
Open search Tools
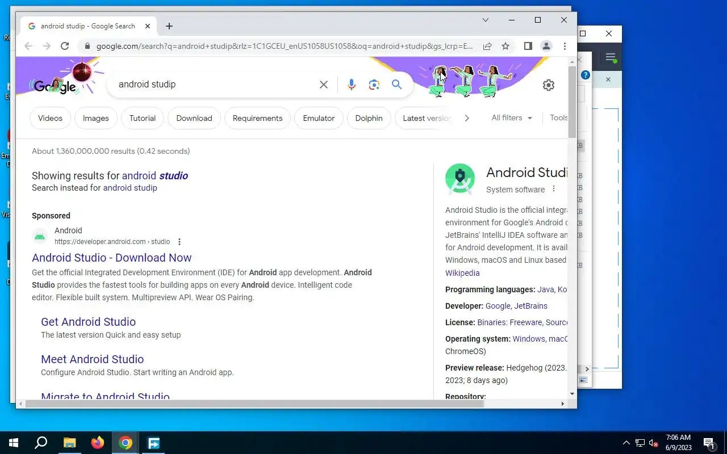[x=559, y=117]
